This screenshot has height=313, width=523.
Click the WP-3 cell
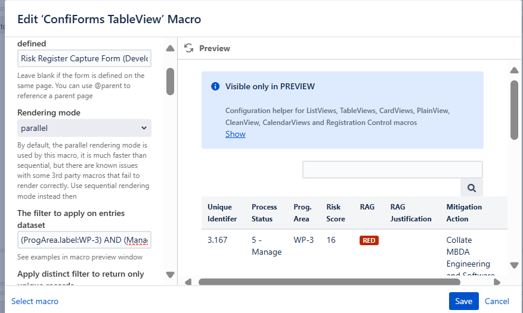tap(304, 240)
